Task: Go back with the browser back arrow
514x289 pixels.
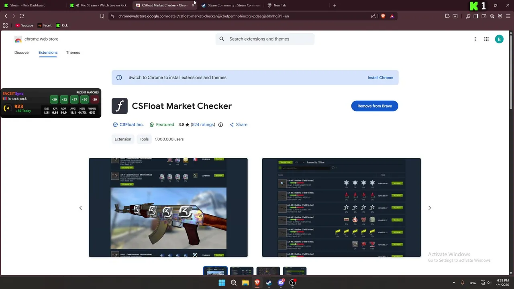Action: pos(6,16)
